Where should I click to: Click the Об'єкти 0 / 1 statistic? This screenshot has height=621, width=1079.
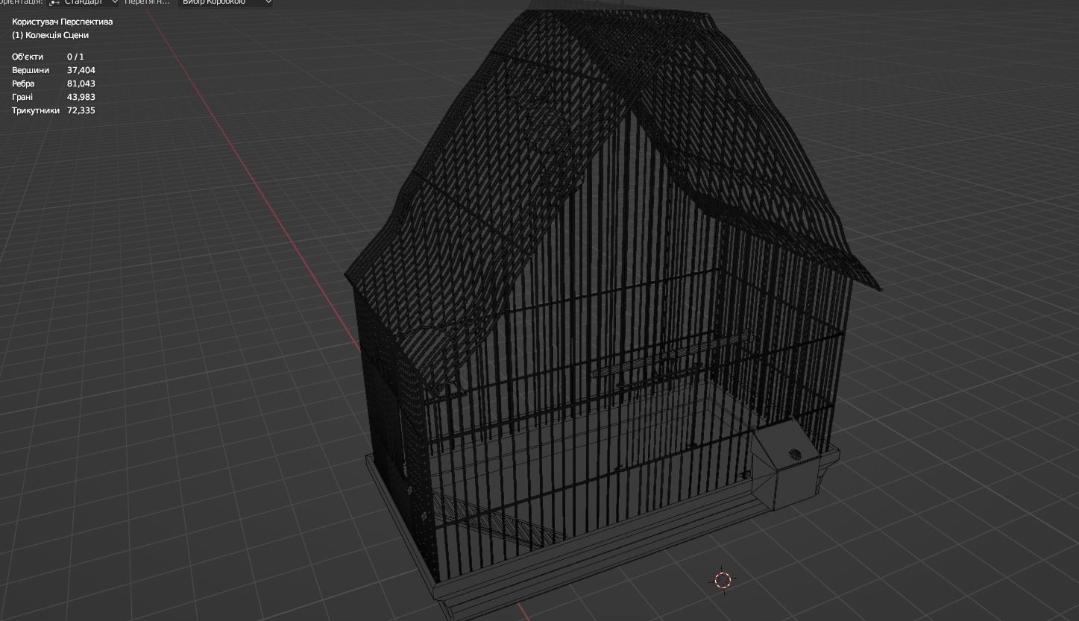pyautogui.click(x=48, y=57)
